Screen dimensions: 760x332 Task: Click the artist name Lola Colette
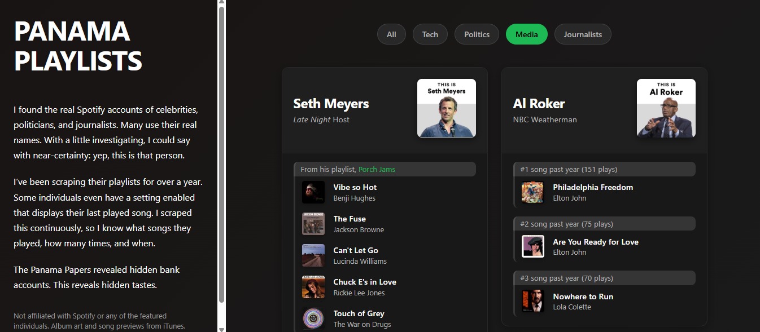[572, 307]
